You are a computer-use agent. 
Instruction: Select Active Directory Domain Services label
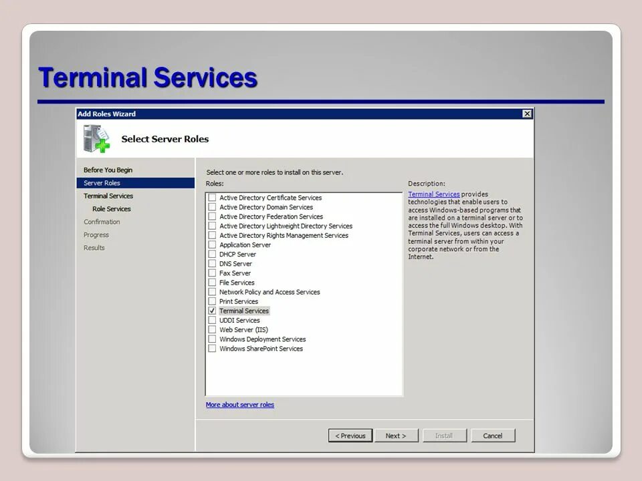[x=266, y=207]
